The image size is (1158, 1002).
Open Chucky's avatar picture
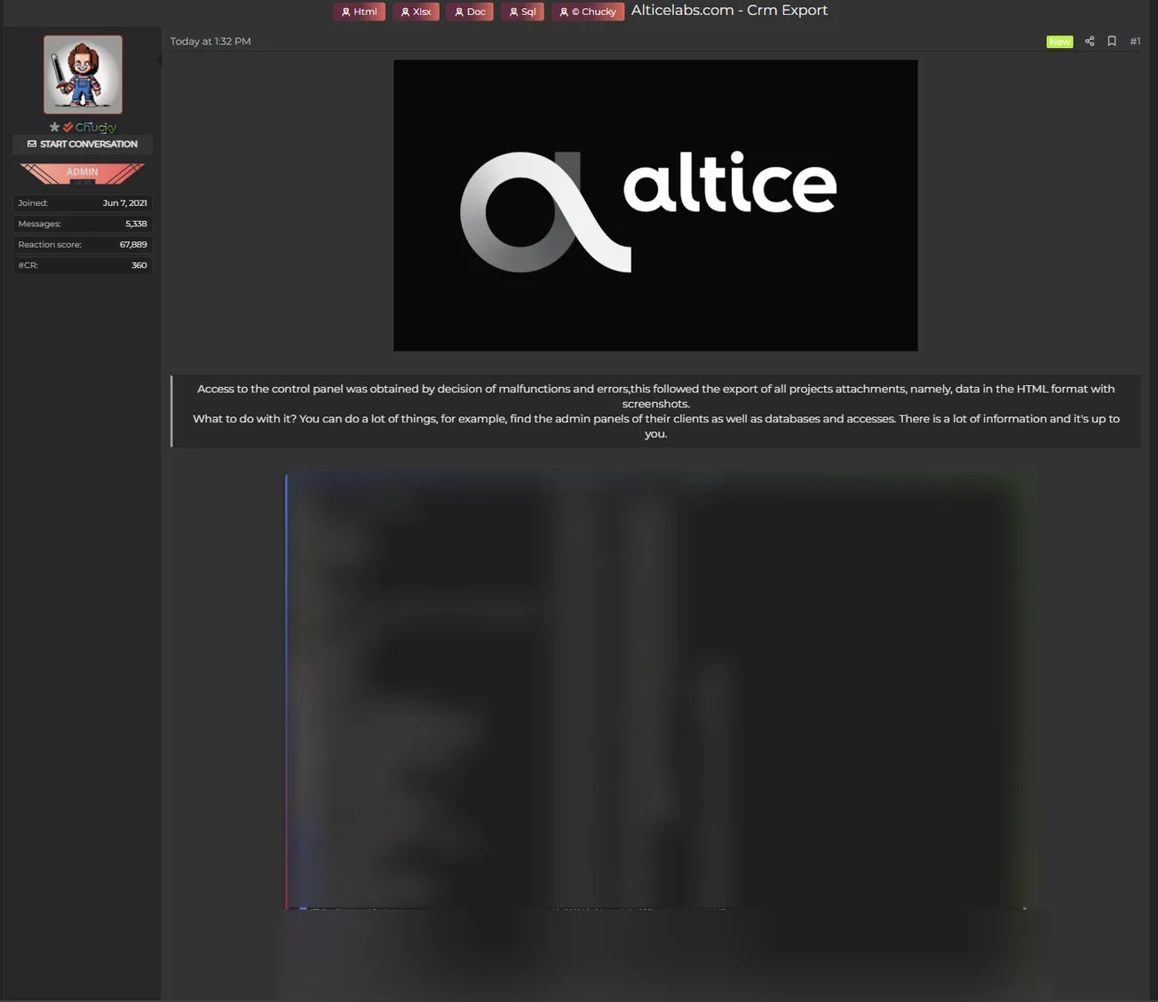click(83, 75)
